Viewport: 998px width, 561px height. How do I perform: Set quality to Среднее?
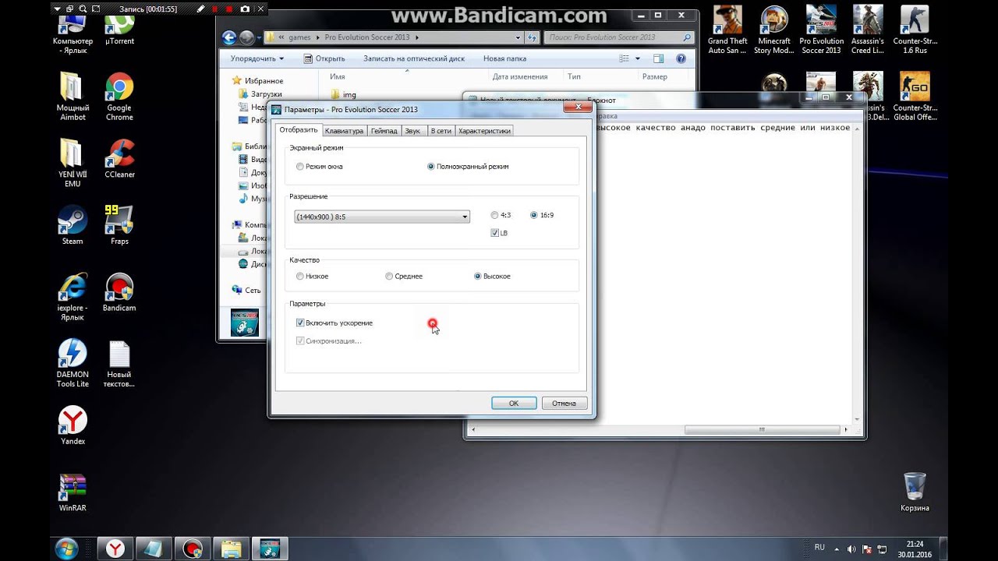(389, 277)
